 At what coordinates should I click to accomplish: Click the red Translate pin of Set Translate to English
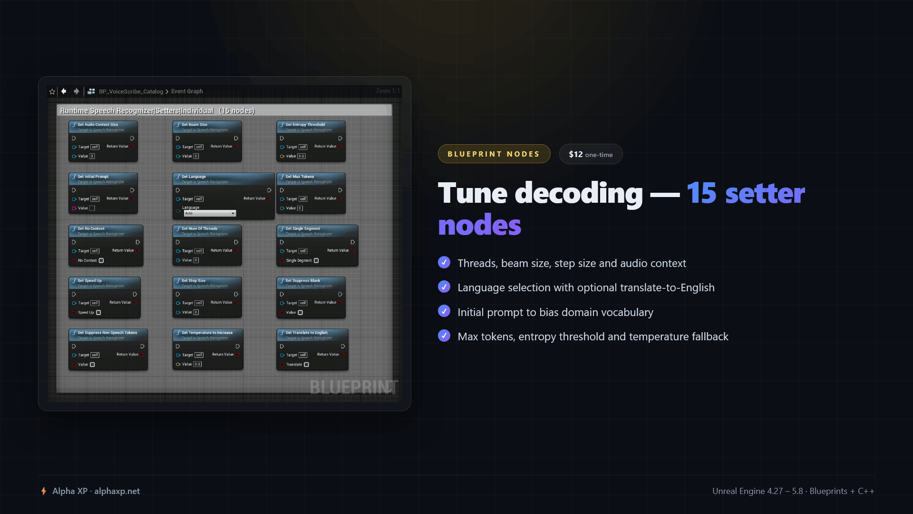pos(282,365)
